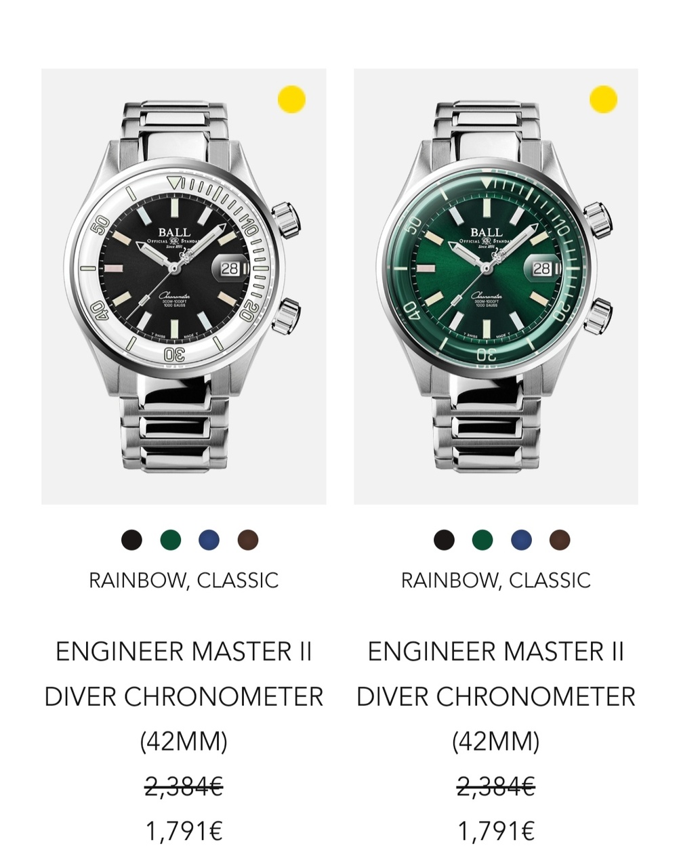Image resolution: width=679 pixels, height=867 pixels.
Task: Select black color swatch under right watch
Action: [444, 540]
